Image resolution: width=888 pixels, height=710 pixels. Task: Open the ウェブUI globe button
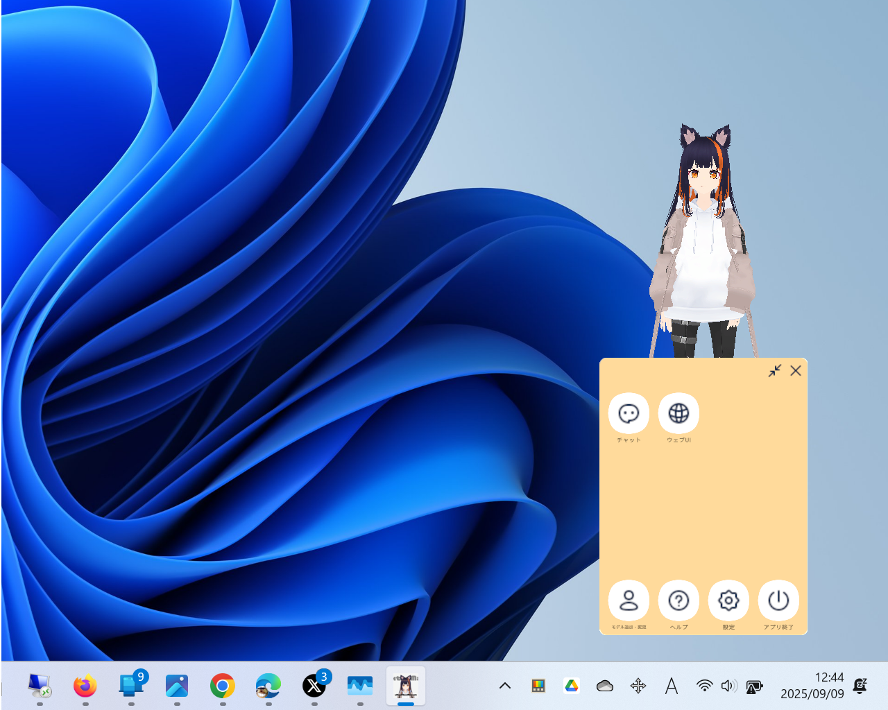pos(678,413)
